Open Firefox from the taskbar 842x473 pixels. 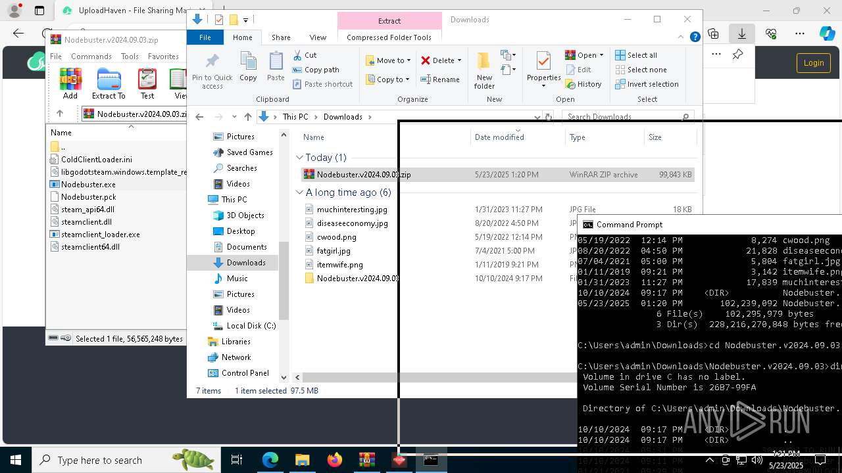335,460
